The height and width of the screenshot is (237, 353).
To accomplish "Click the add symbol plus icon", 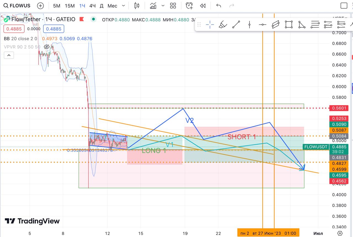I will [x=40, y=6].
